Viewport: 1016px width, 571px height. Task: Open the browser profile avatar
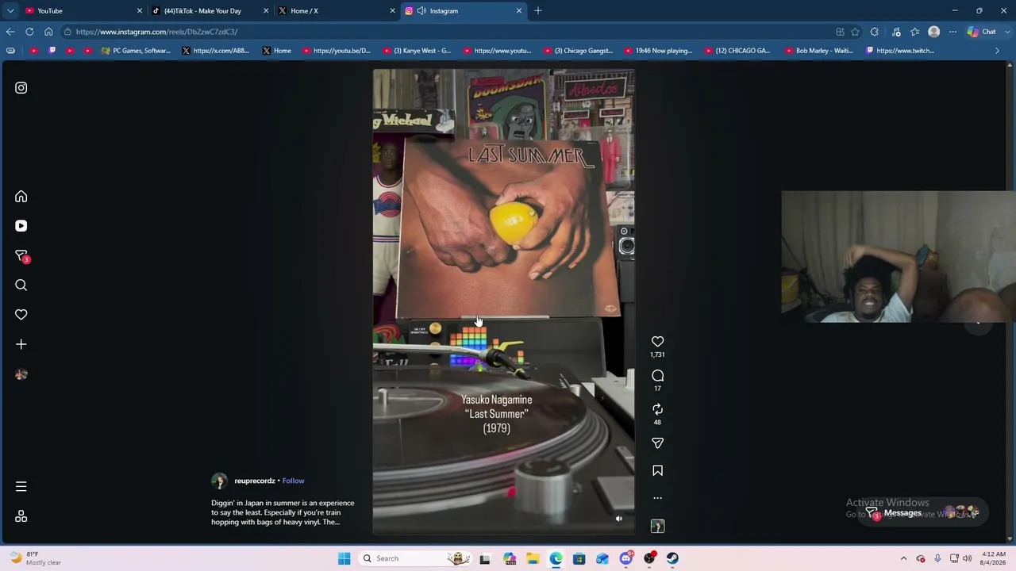pos(934,32)
